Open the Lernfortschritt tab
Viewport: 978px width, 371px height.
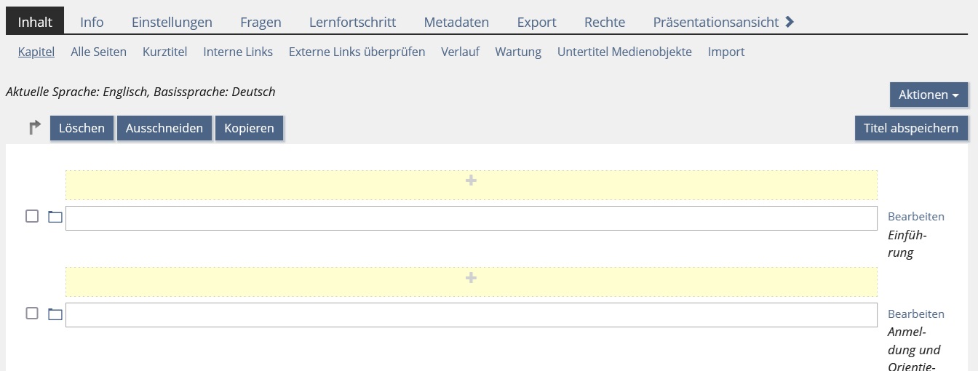coord(352,22)
